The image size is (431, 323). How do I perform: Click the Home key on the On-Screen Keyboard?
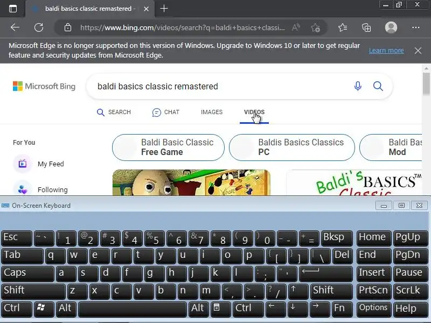click(x=374, y=238)
